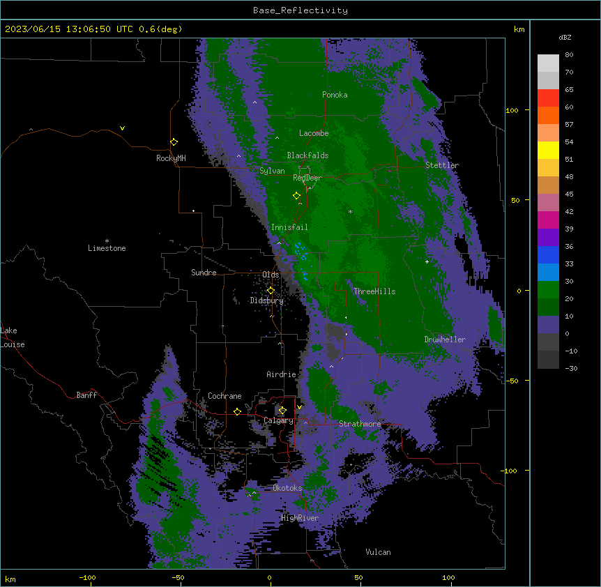Image resolution: width=601 pixels, height=587 pixels.
Task: Select the Didsbury label
Action: pyautogui.click(x=267, y=300)
